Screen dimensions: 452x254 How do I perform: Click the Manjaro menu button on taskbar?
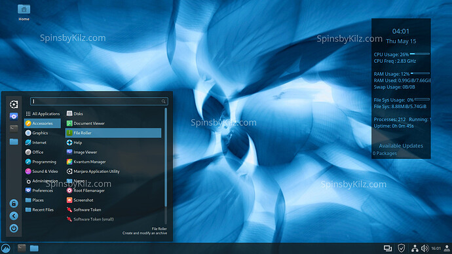tap(5, 248)
